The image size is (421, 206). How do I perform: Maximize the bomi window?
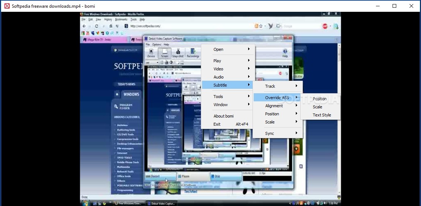(394, 6)
